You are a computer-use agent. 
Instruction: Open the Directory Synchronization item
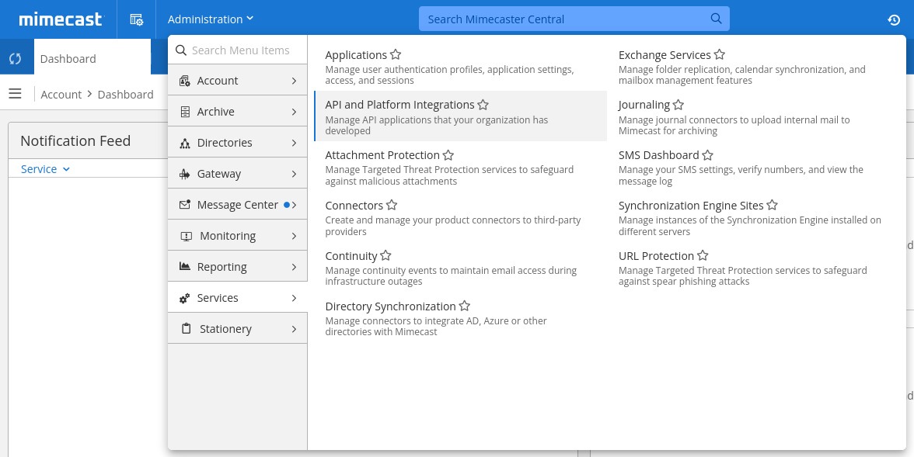pos(390,306)
